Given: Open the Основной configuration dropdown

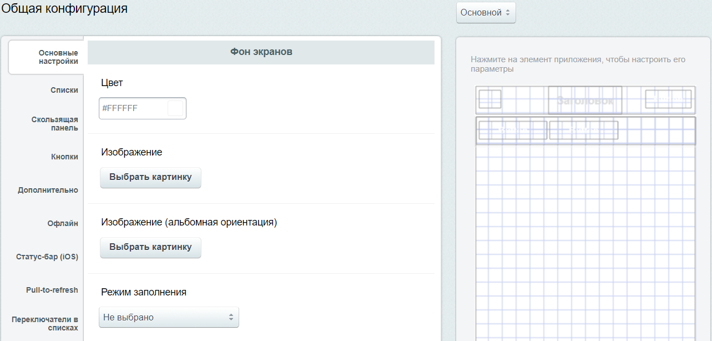Looking at the screenshot, I should tap(486, 12).
